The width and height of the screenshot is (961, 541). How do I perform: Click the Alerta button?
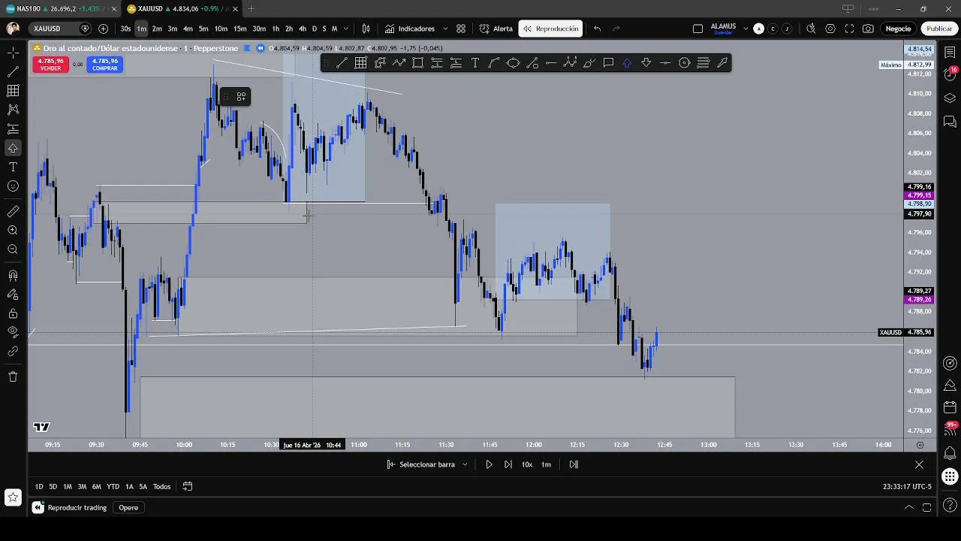tap(496, 29)
